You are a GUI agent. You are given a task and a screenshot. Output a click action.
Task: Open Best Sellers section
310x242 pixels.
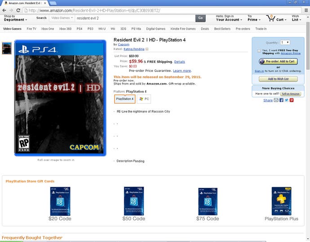click(x=222, y=29)
